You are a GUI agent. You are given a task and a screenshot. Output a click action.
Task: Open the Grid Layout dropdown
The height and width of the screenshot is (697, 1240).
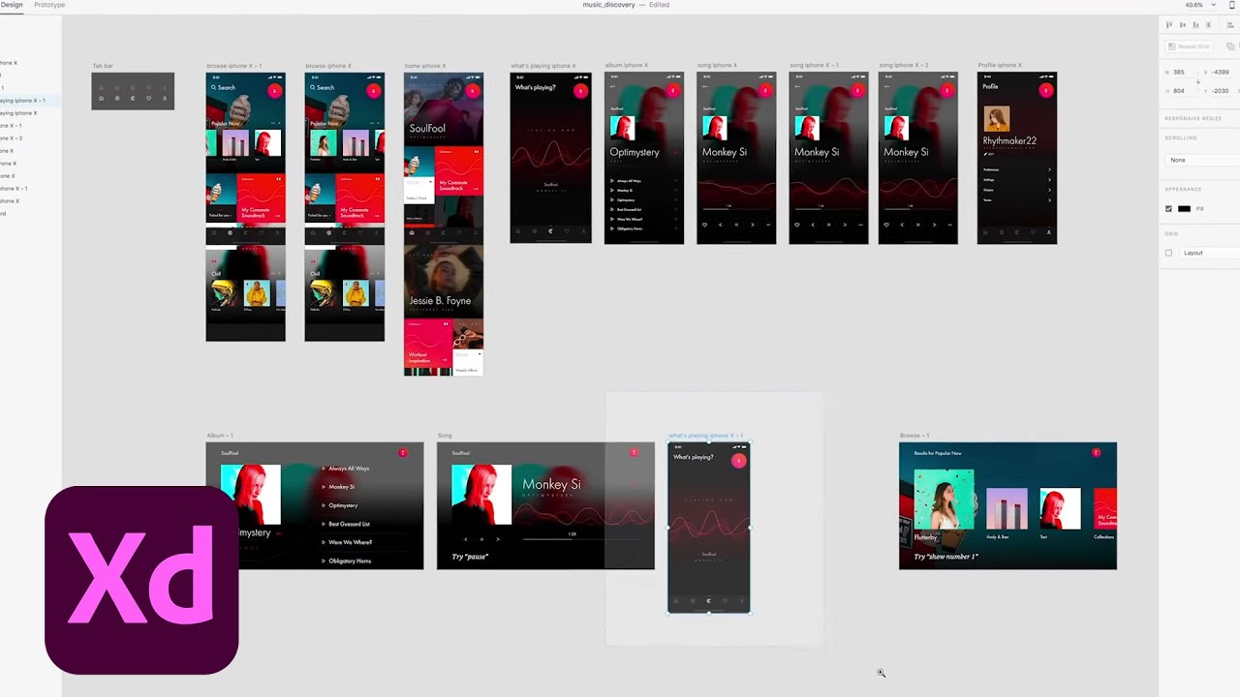[1209, 253]
